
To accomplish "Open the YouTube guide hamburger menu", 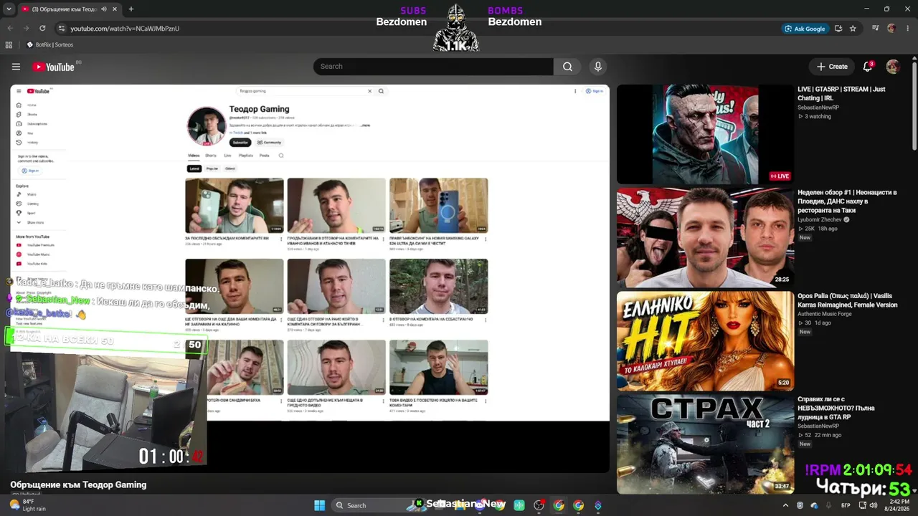I will 16,67.
